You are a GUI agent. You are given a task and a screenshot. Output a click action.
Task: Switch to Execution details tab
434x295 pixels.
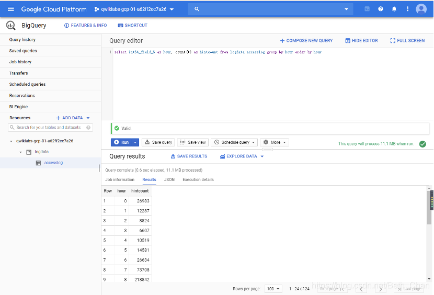click(198, 180)
